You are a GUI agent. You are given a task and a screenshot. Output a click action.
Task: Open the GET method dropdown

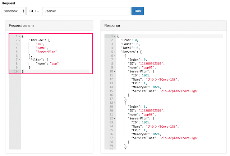tap(34, 11)
